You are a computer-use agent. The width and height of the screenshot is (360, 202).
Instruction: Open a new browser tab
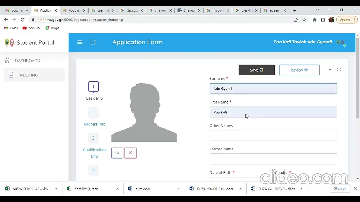(295, 10)
